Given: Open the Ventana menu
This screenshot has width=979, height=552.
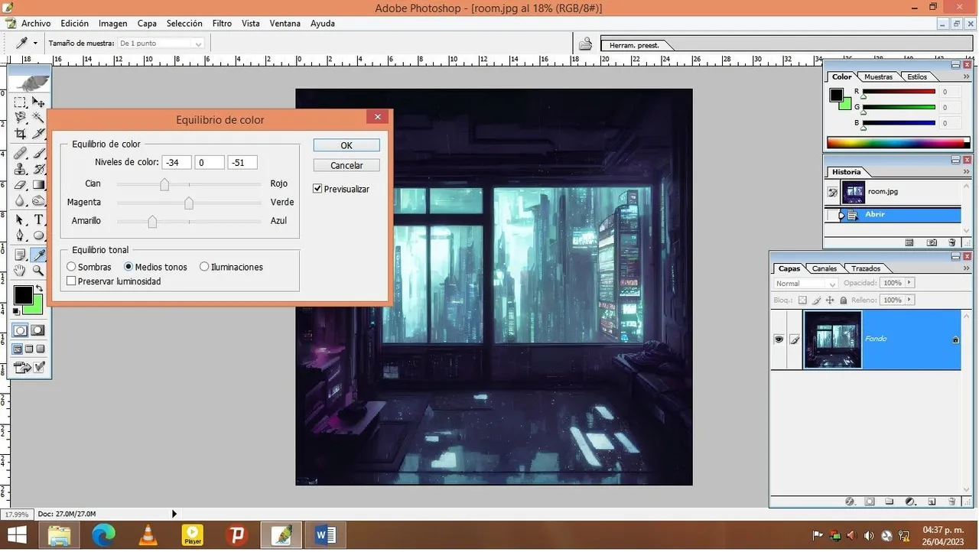Looking at the screenshot, I should [x=285, y=24].
